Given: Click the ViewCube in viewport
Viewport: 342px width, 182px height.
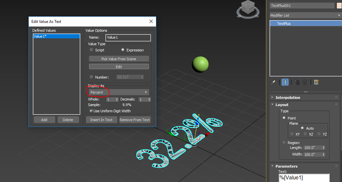Looking at the screenshot, I should pyautogui.click(x=248, y=9).
